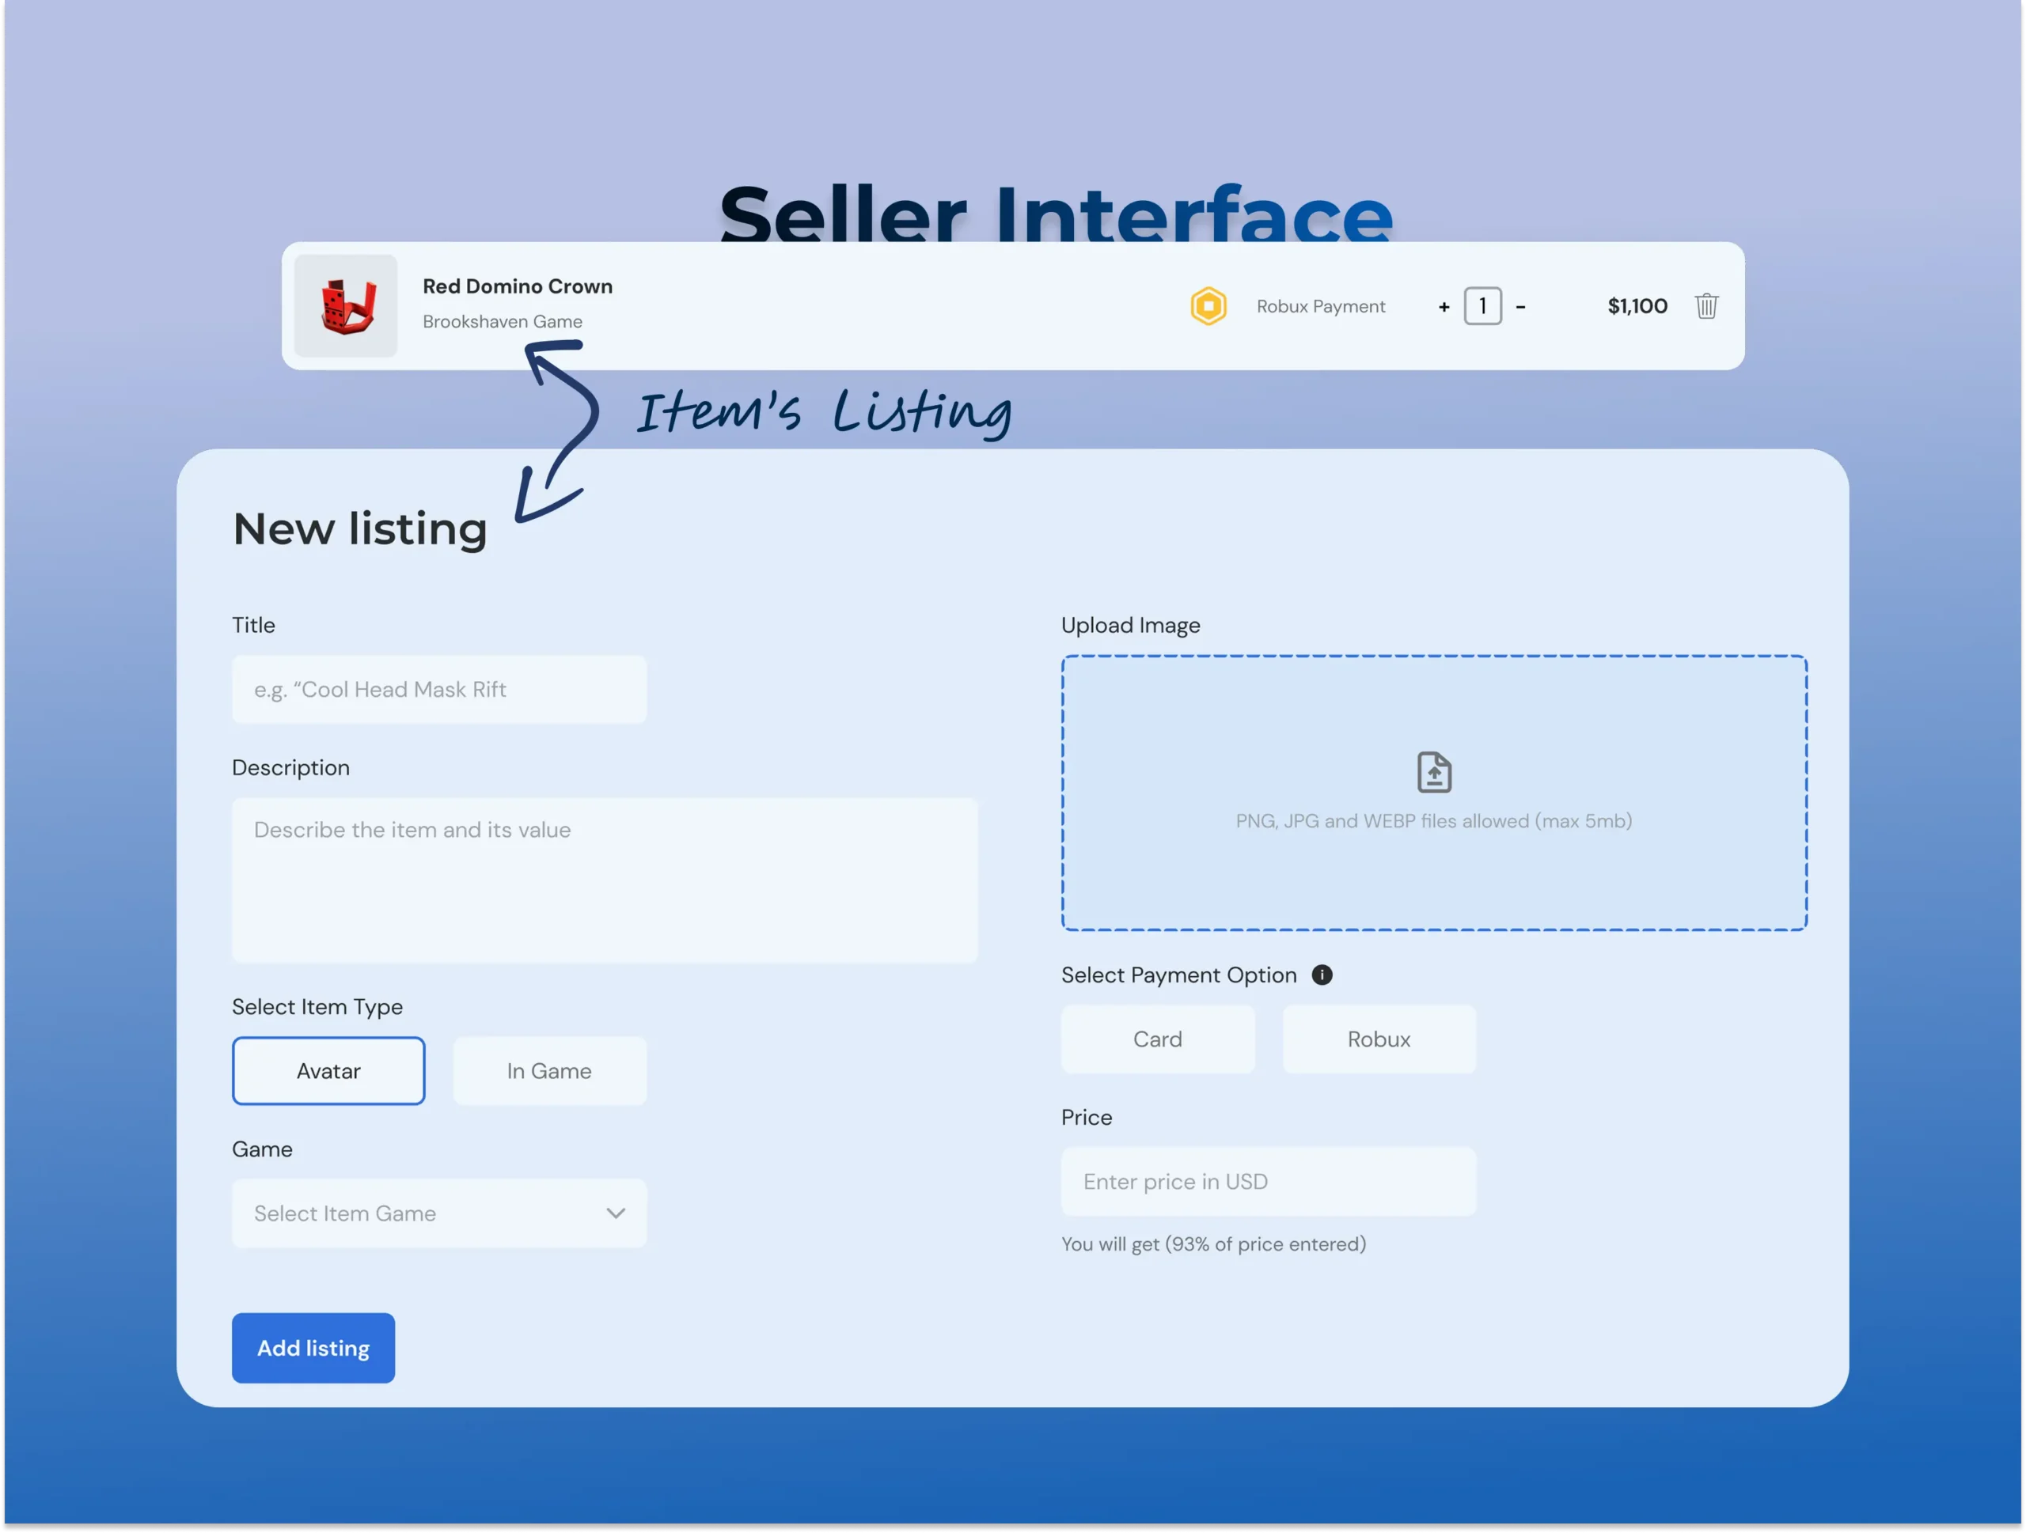Delete listing with the trash icon
This screenshot has width=2026, height=1533.
(1705, 305)
